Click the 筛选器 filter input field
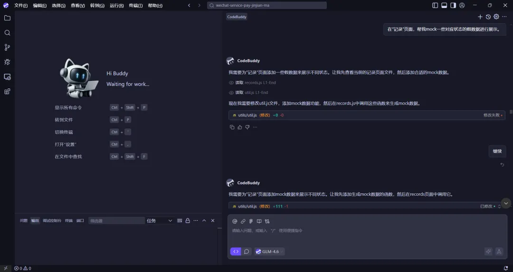Viewport: 513px width, 272px height. [116, 221]
